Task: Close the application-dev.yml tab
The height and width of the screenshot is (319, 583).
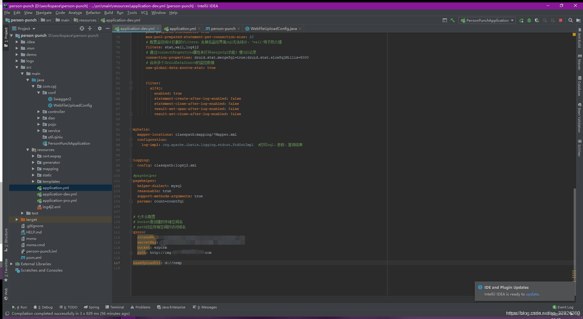Action: pos(158,28)
